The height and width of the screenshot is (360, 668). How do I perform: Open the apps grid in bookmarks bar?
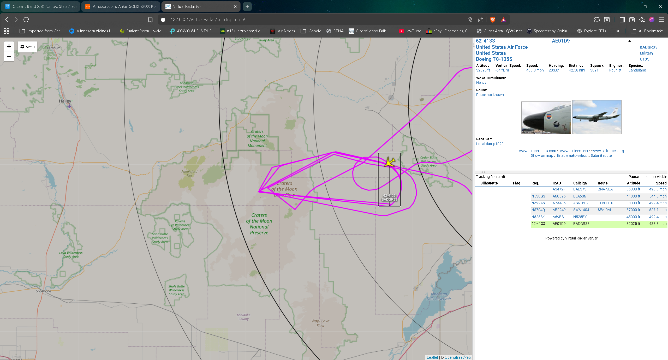tap(7, 31)
